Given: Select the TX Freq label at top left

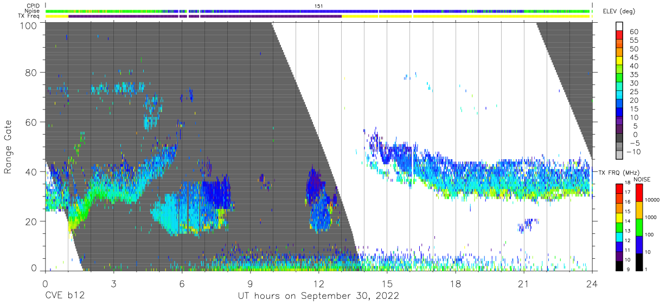Looking at the screenshot, I should click(29, 16).
